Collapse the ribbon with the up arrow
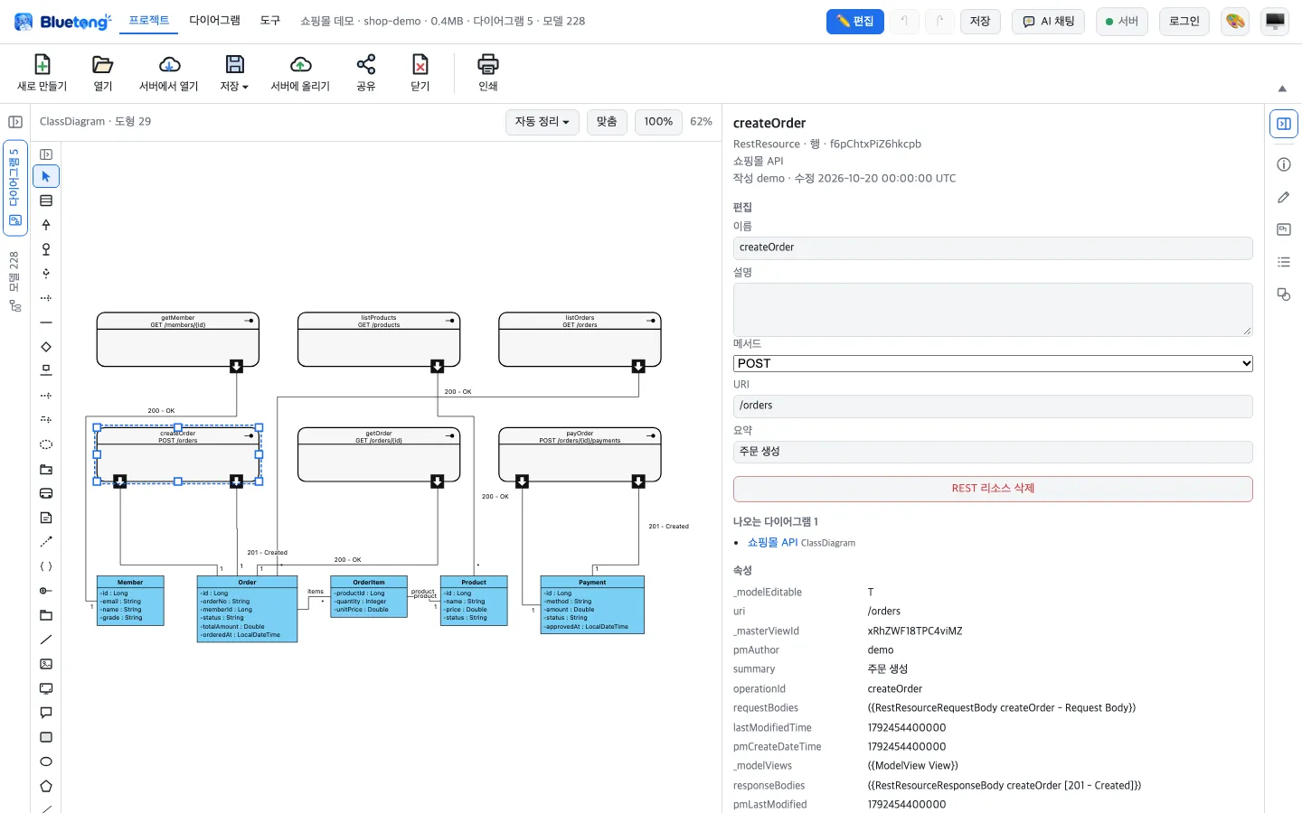 1282,89
